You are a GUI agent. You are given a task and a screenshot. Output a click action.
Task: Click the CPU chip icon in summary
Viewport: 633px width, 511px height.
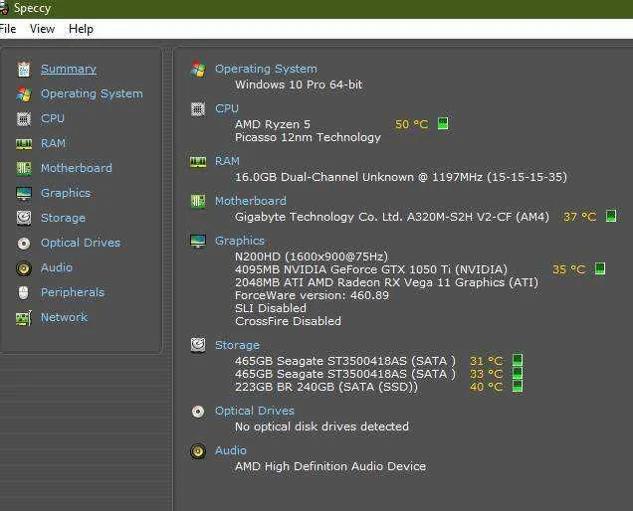198,109
